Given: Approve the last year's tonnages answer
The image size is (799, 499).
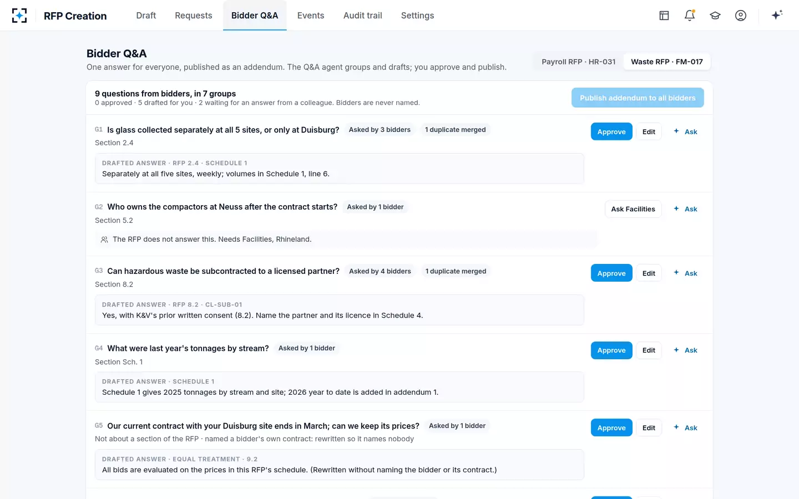Looking at the screenshot, I should (x=611, y=350).
